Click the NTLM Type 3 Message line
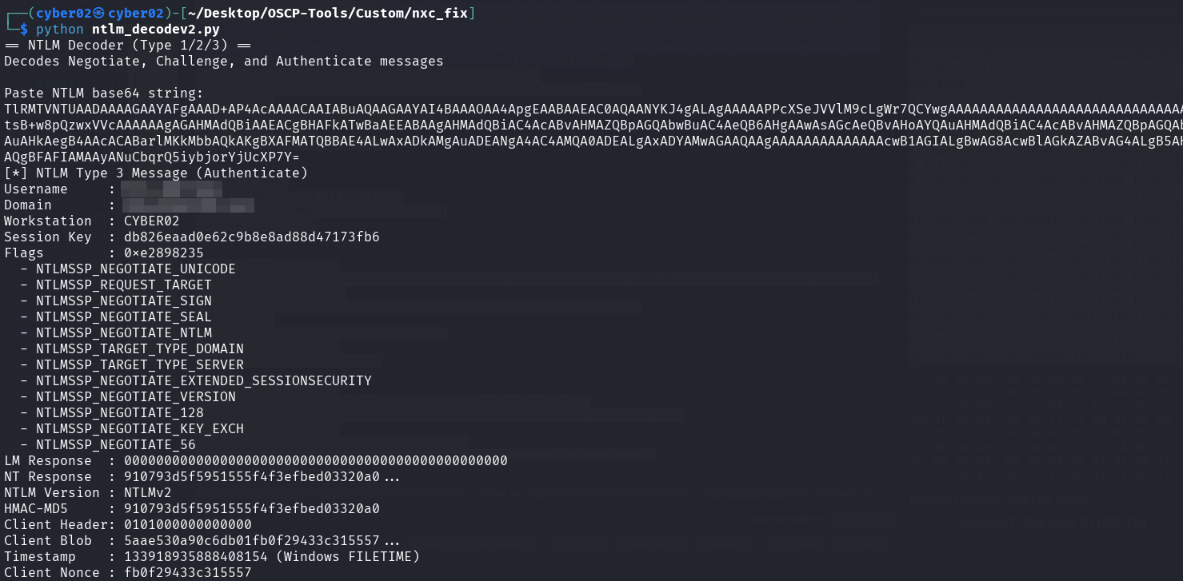This screenshot has height=581, width=1183. [156, 173]
